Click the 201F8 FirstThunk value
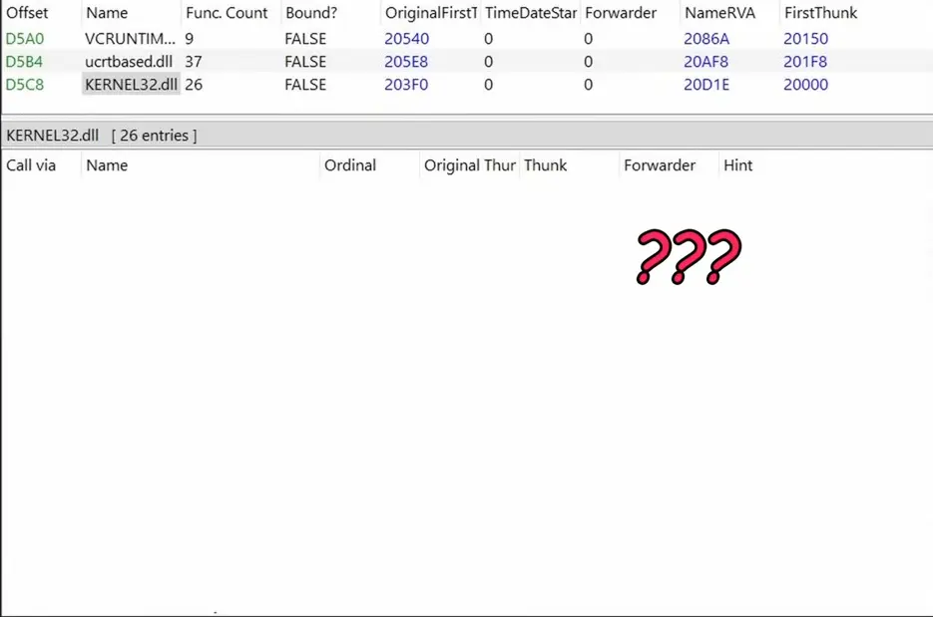 [805, 62]
